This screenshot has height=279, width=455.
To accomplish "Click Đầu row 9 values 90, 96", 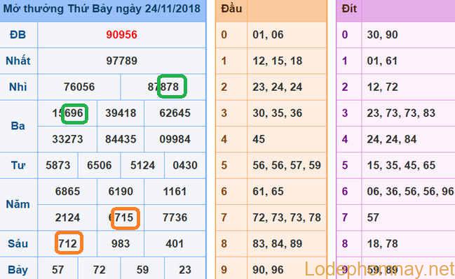I will [268, 270].
